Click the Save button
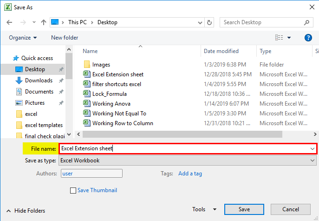Screen dimensions: 319x221 click(244, 209)
